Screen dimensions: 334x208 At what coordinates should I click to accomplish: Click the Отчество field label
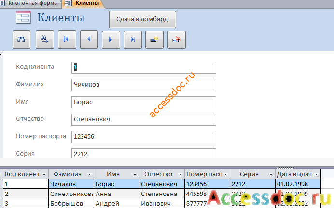point(30,119)
